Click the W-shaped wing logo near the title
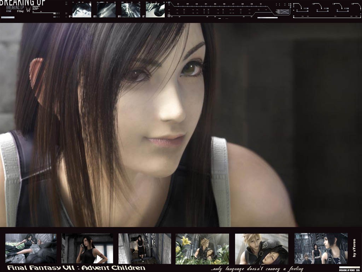This screenshot has height=272, width=362. click(x=28, y=9)
